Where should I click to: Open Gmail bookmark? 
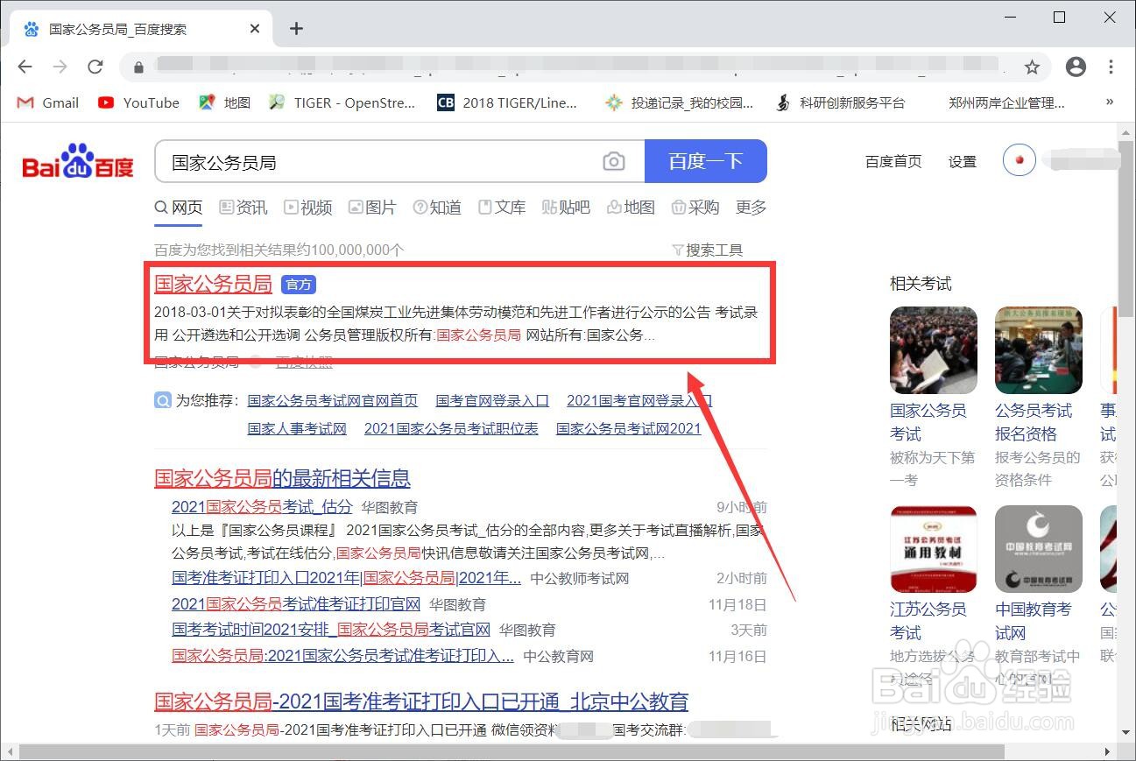(x=48, y=102)
